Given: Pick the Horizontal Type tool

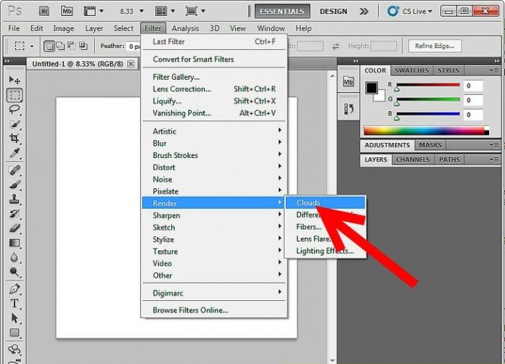Looking at the screenshot, I should (15, 303).
